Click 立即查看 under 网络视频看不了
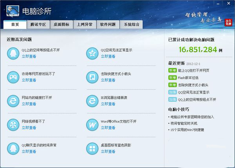Screen dimensions: 235x168 29,128
